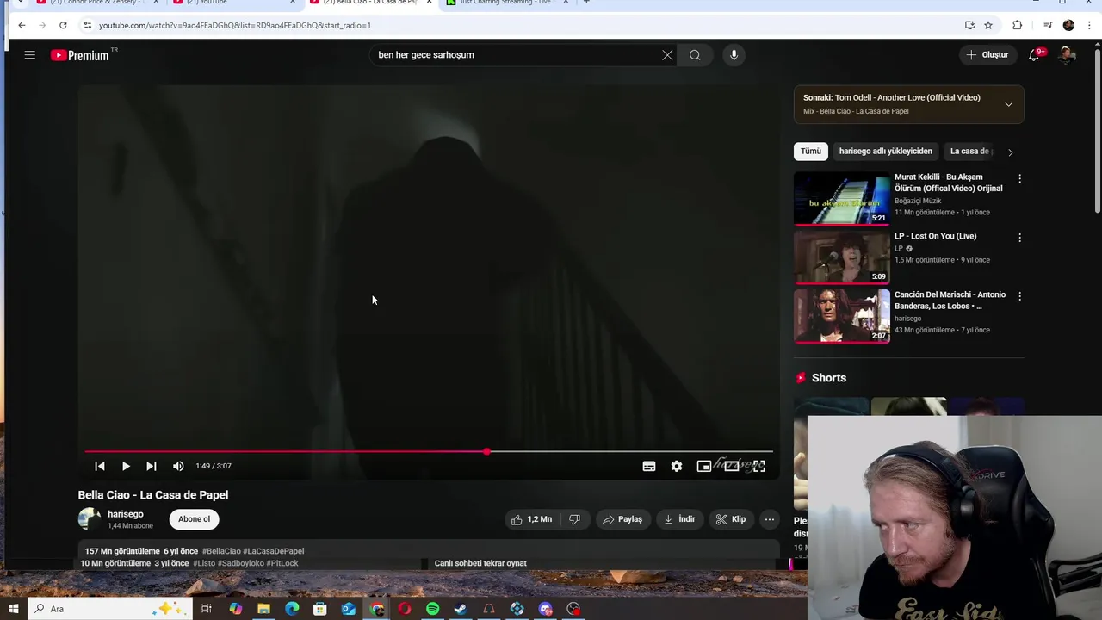Open the YouTube hamburger guide menu
Viewport: 1102px width, 620px height.
30,55
